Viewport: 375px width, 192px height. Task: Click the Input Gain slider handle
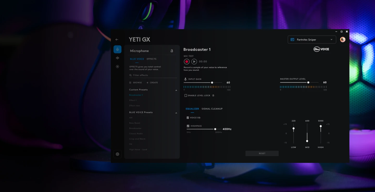(x=212, y=82)
